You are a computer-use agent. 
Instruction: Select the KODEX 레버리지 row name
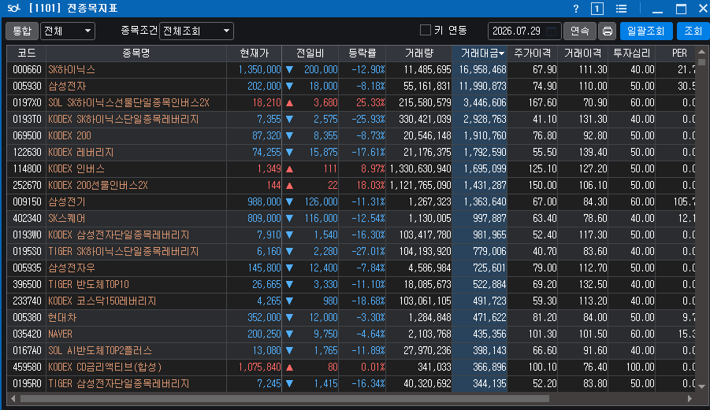[x=80, y=153]
